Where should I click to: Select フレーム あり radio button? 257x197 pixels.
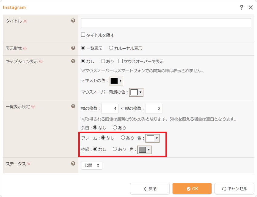[x=123, y=138]
